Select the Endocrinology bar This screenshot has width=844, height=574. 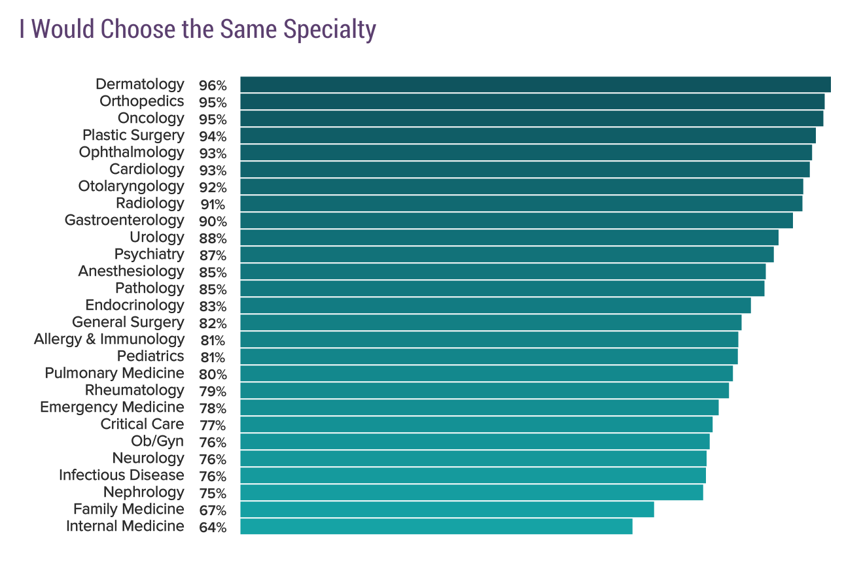[495, 305]
